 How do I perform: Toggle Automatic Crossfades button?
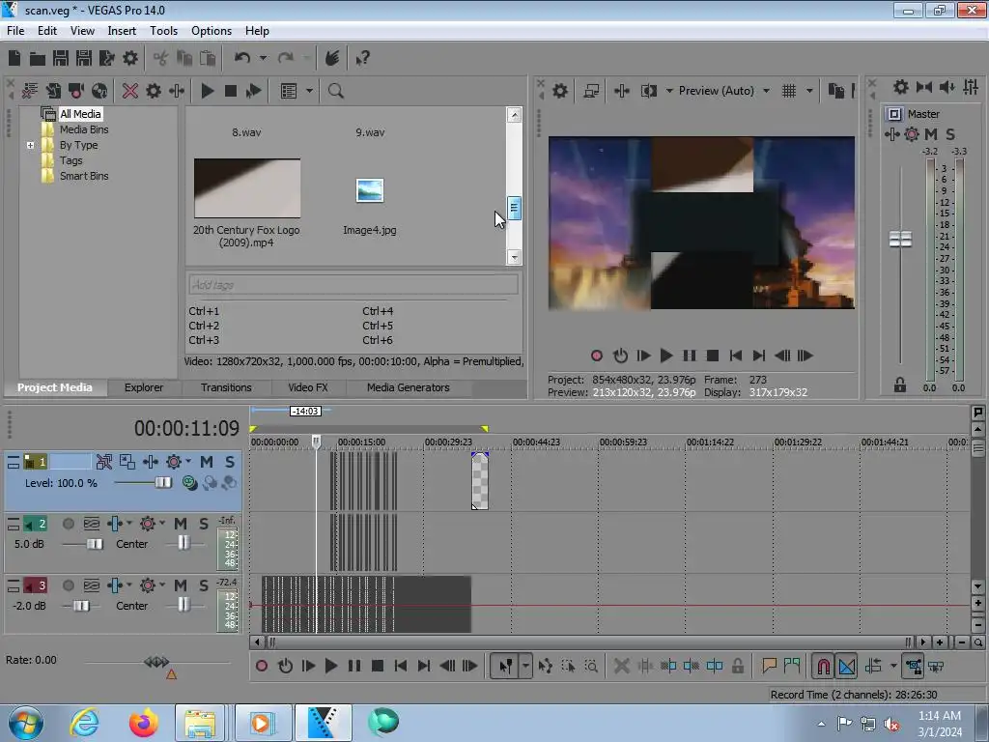847,666
